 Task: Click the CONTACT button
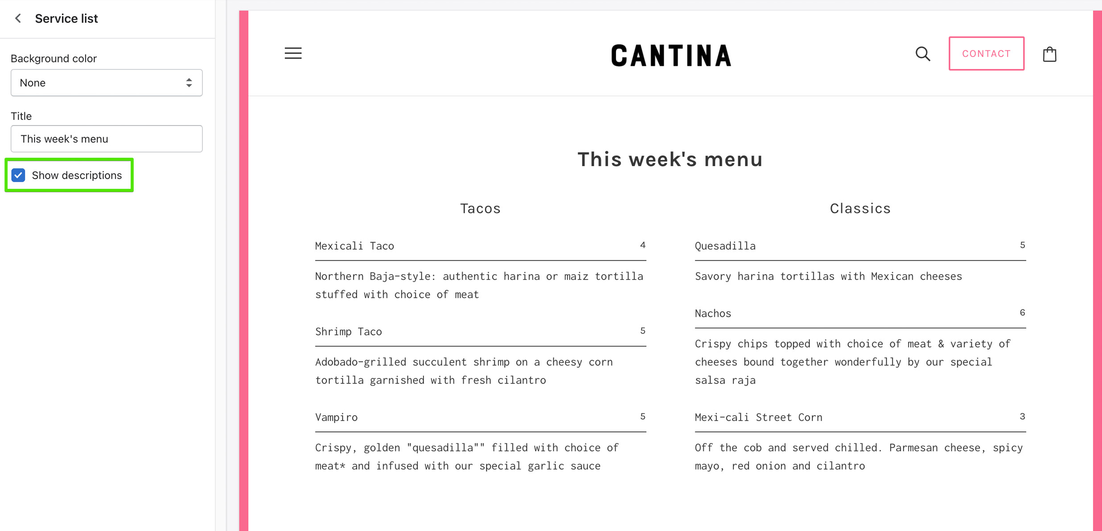point(986,53)
